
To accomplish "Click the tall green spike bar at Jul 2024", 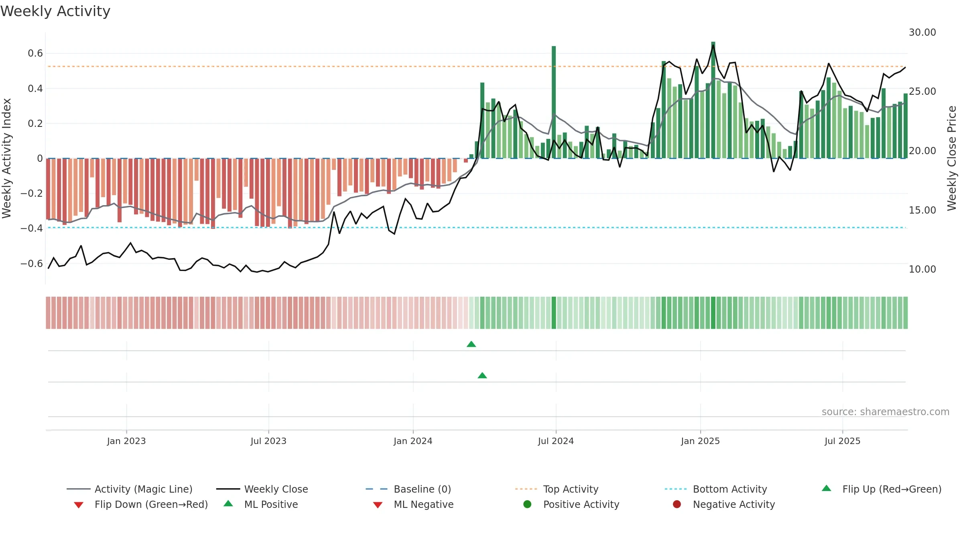I will point(554,102).
